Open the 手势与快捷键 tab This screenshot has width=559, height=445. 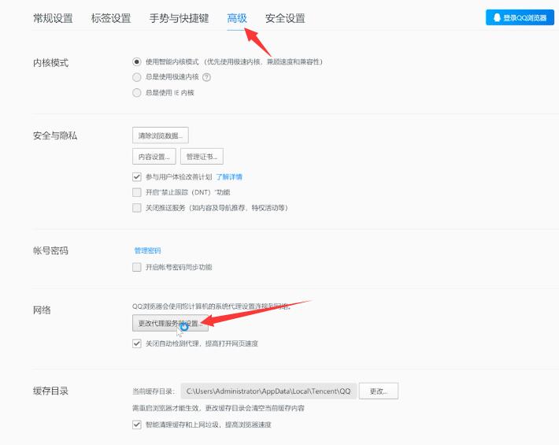coord(179,18)
